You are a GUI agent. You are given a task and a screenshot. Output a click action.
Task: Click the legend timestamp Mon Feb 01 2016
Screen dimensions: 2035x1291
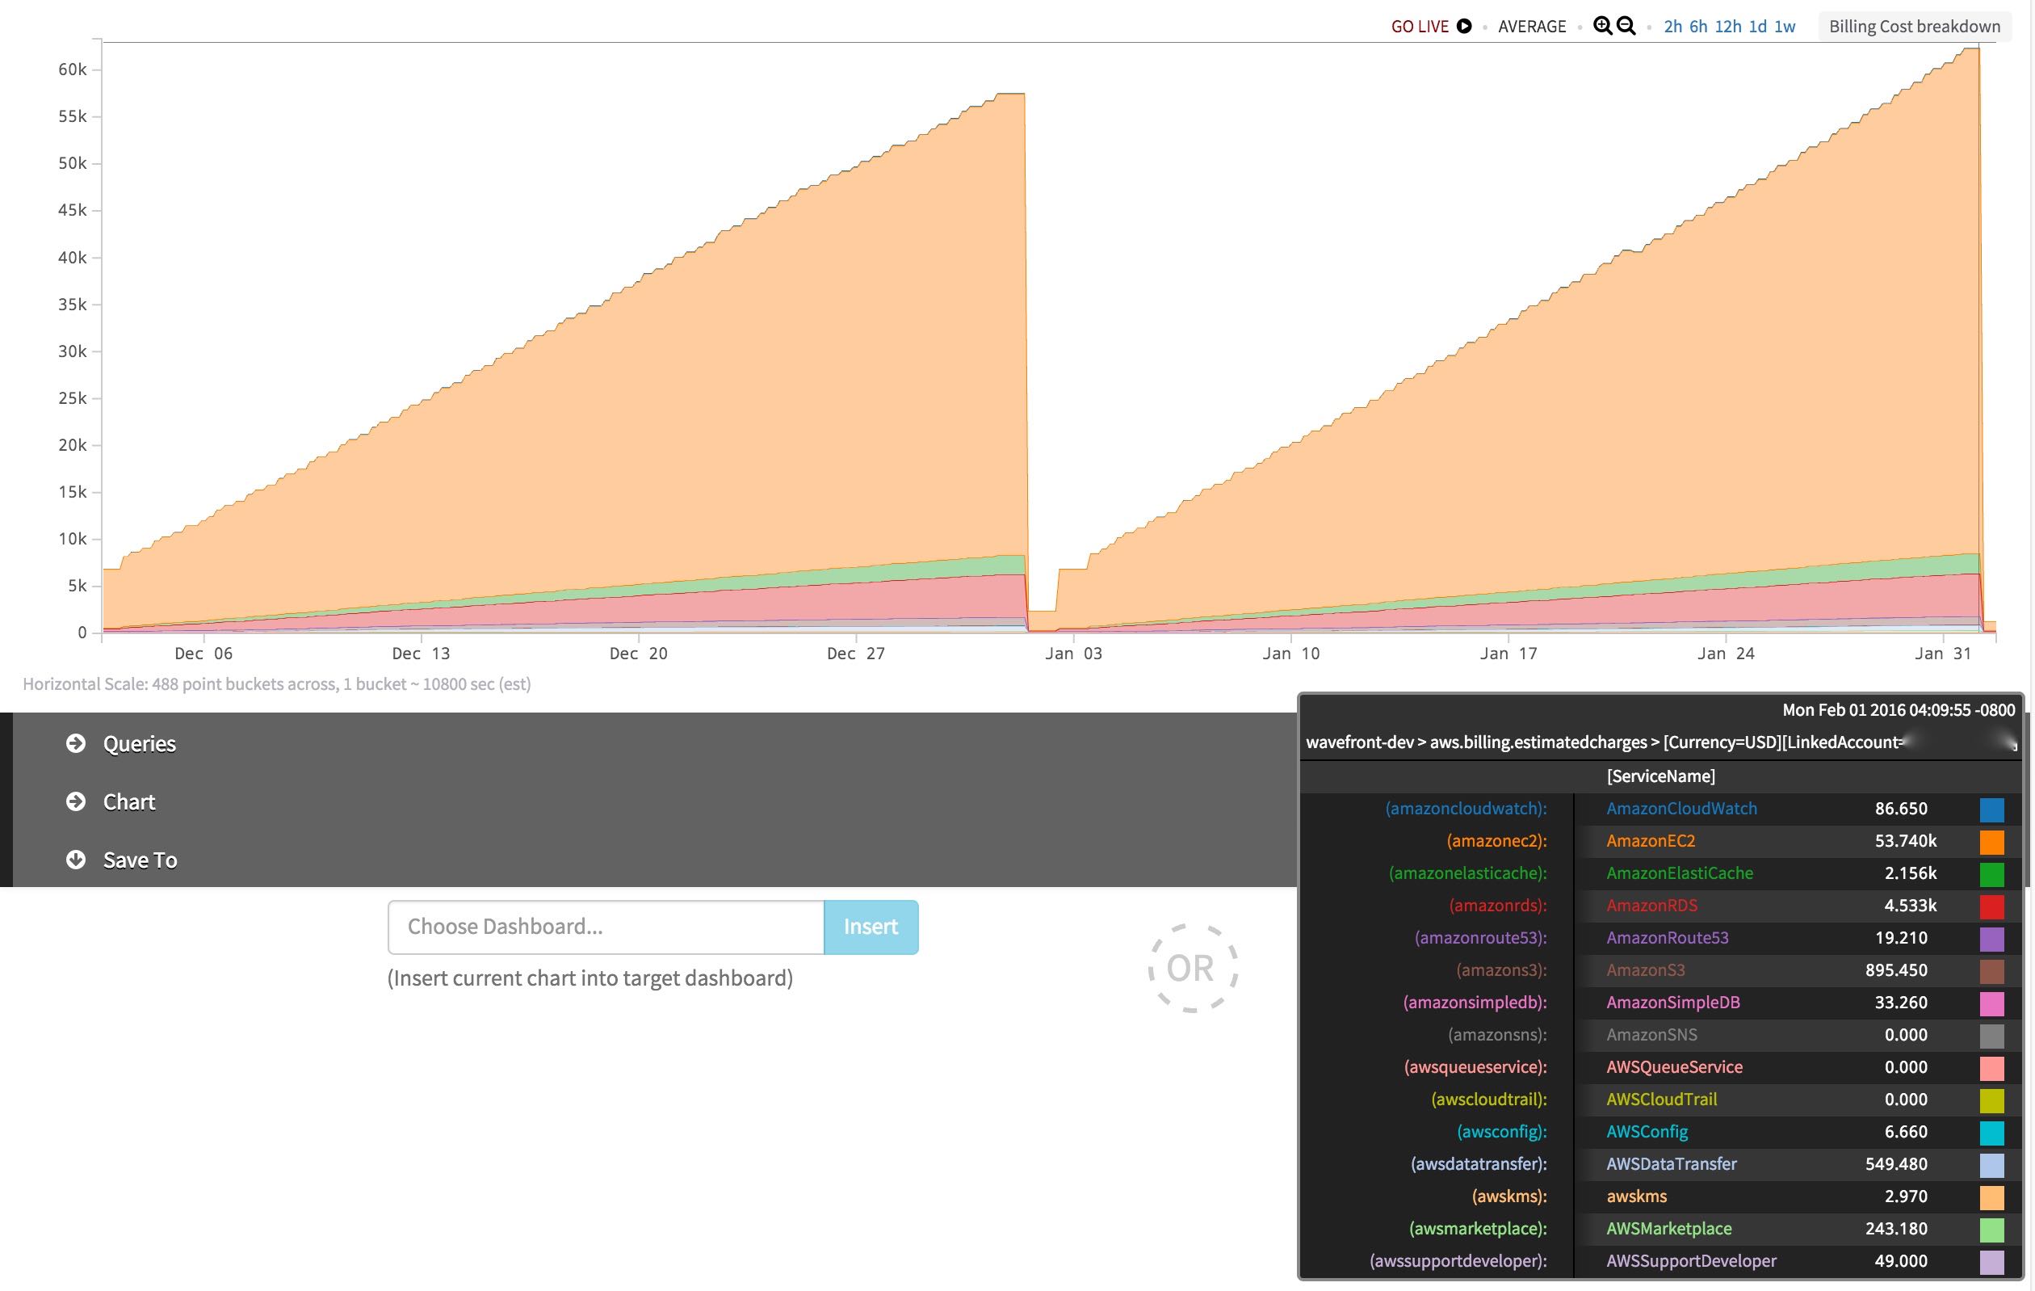click(x=1899, y=710)
